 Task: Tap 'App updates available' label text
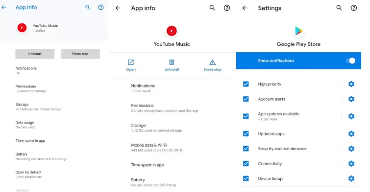pyautogui.click(x=279, y=114)
